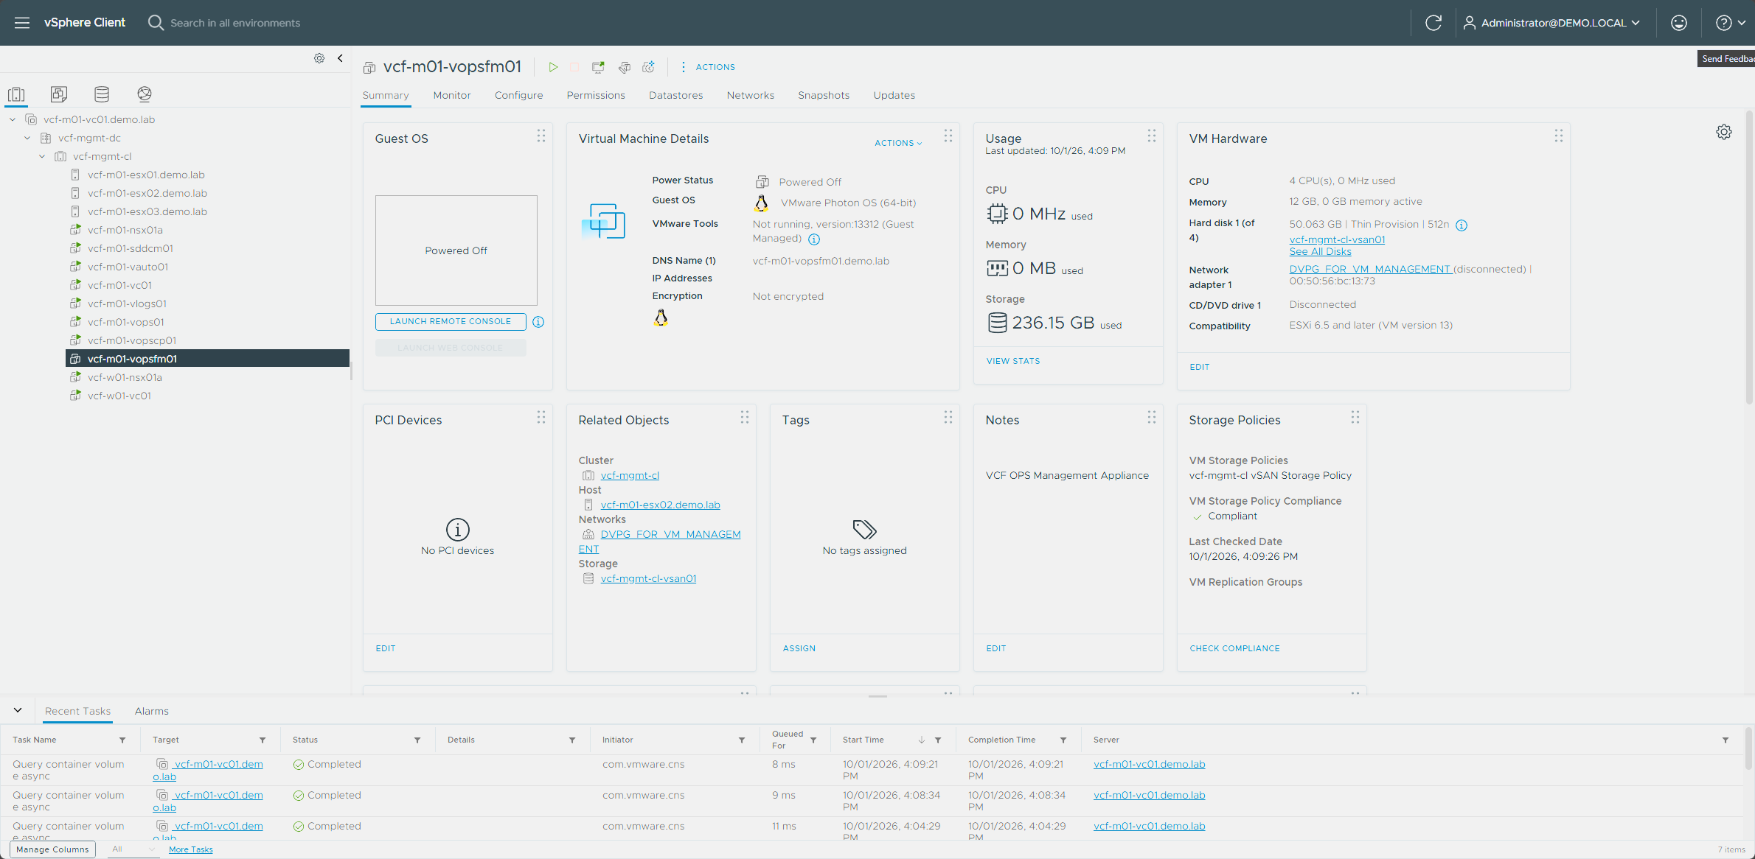Open the hamburger main menu

tap(22, 23)
